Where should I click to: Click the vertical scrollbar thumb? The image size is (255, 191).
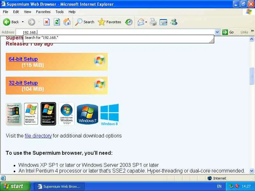pos(251,76)
